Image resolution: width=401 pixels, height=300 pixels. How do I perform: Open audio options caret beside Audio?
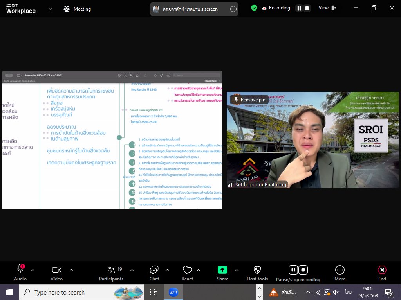(x=33, y=270)
